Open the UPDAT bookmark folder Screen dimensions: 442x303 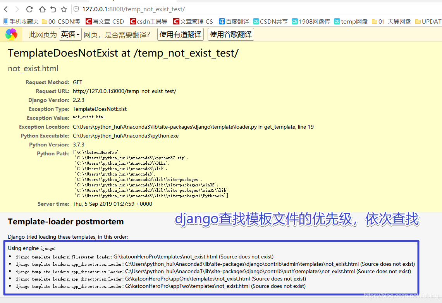[x=428, y=21]
